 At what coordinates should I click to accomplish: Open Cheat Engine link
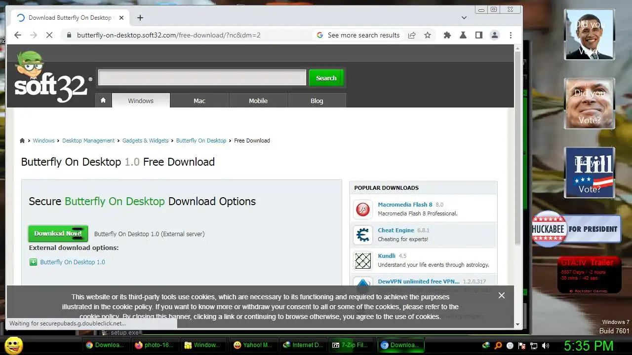(x=396, y=230)
